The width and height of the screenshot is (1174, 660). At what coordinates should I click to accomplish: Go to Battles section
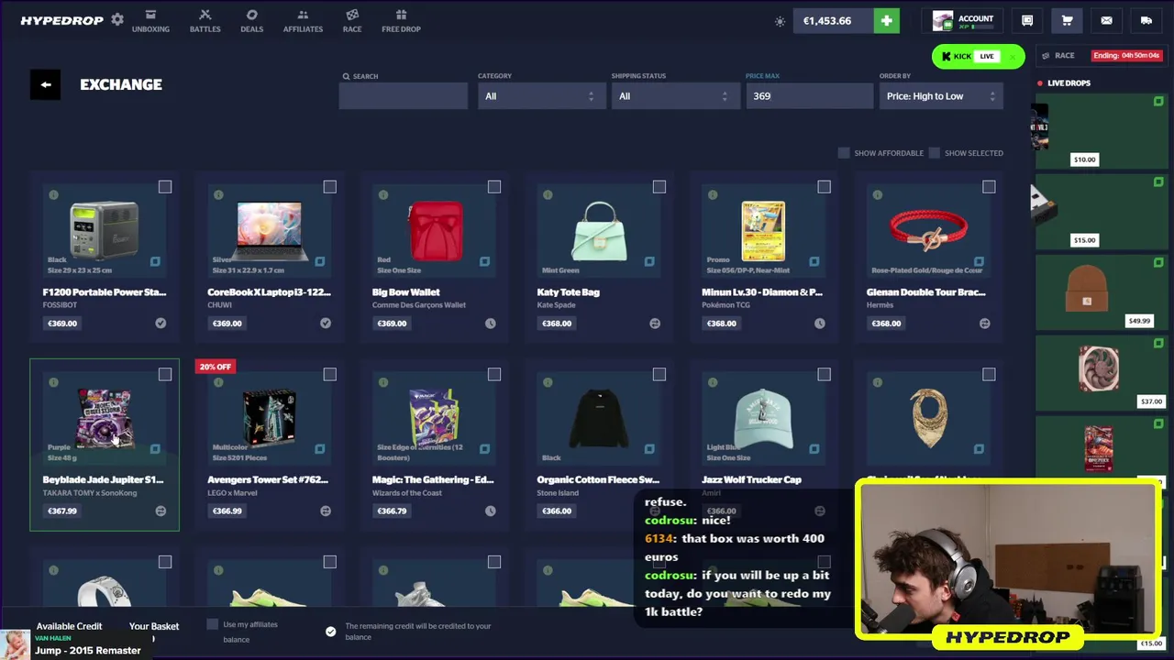205,21
